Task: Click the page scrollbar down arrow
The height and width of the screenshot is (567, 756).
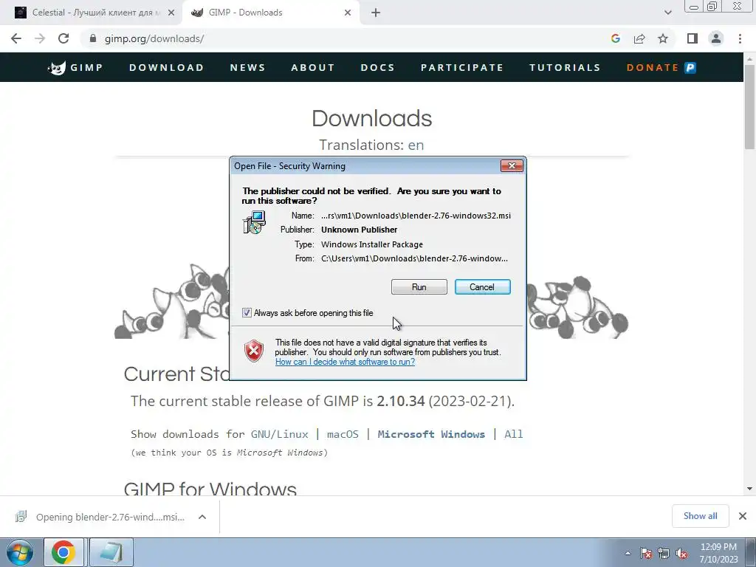Action: tap(749, 489)
